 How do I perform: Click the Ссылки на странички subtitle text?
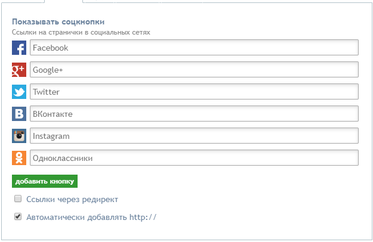pos(81,32)
